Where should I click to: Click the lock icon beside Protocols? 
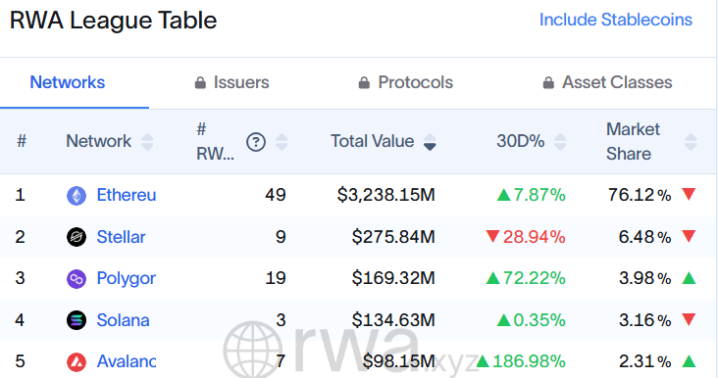coord(364,82)
